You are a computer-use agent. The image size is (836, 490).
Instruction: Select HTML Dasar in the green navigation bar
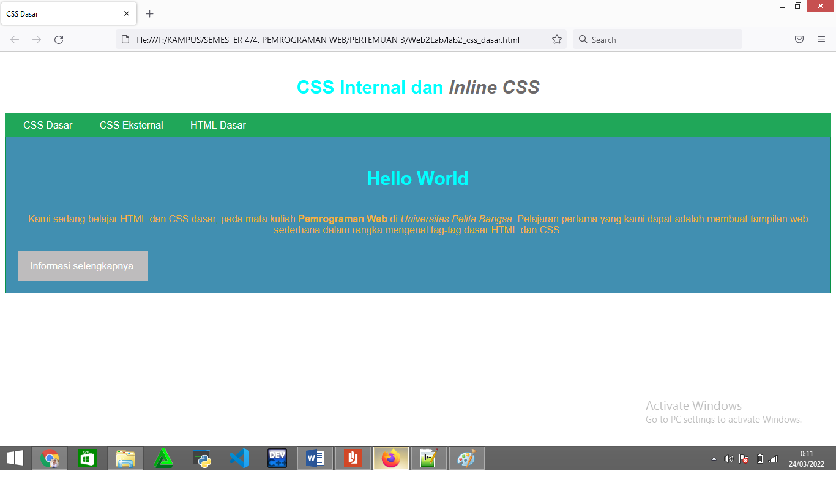(x=218, y=125)
